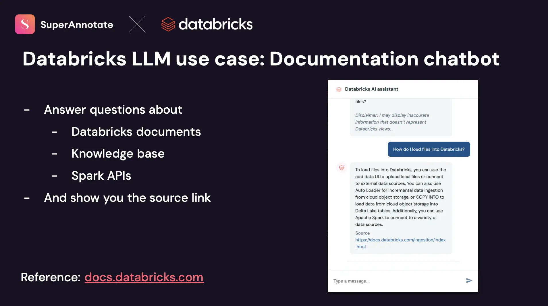Click the 'Databricks documents' bullet
548x306 pixels.
click(x=136, y=132)
